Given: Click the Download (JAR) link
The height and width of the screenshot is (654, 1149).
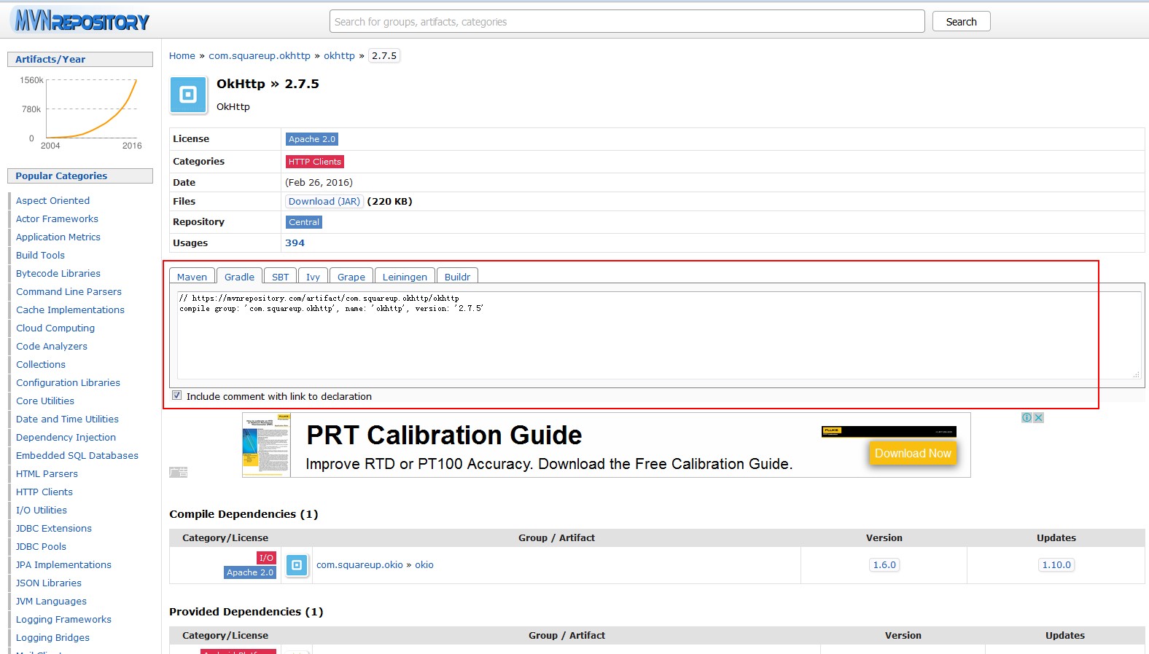Looking at the screenshot, I should pos(324,202).
